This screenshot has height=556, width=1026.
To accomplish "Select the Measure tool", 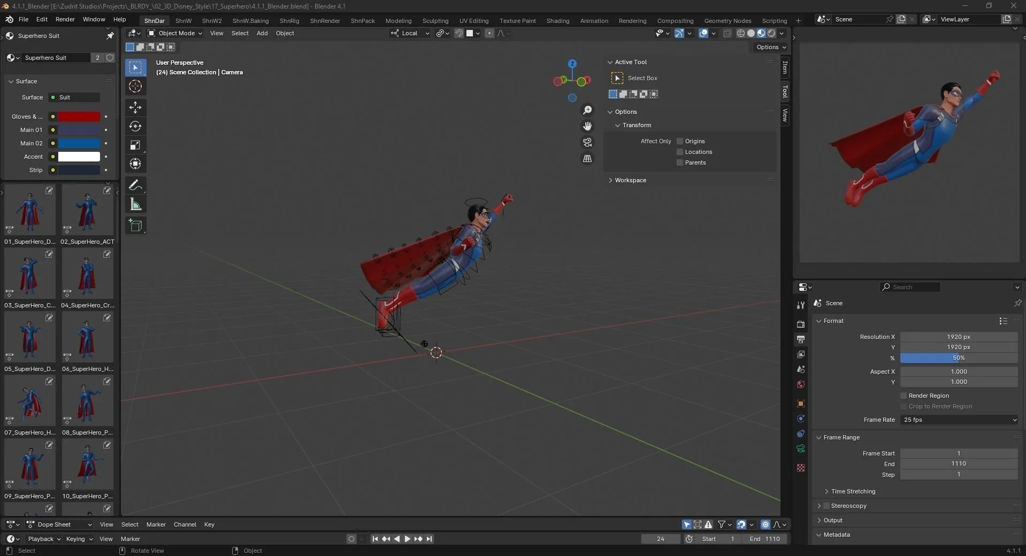I will pos(135,204).
